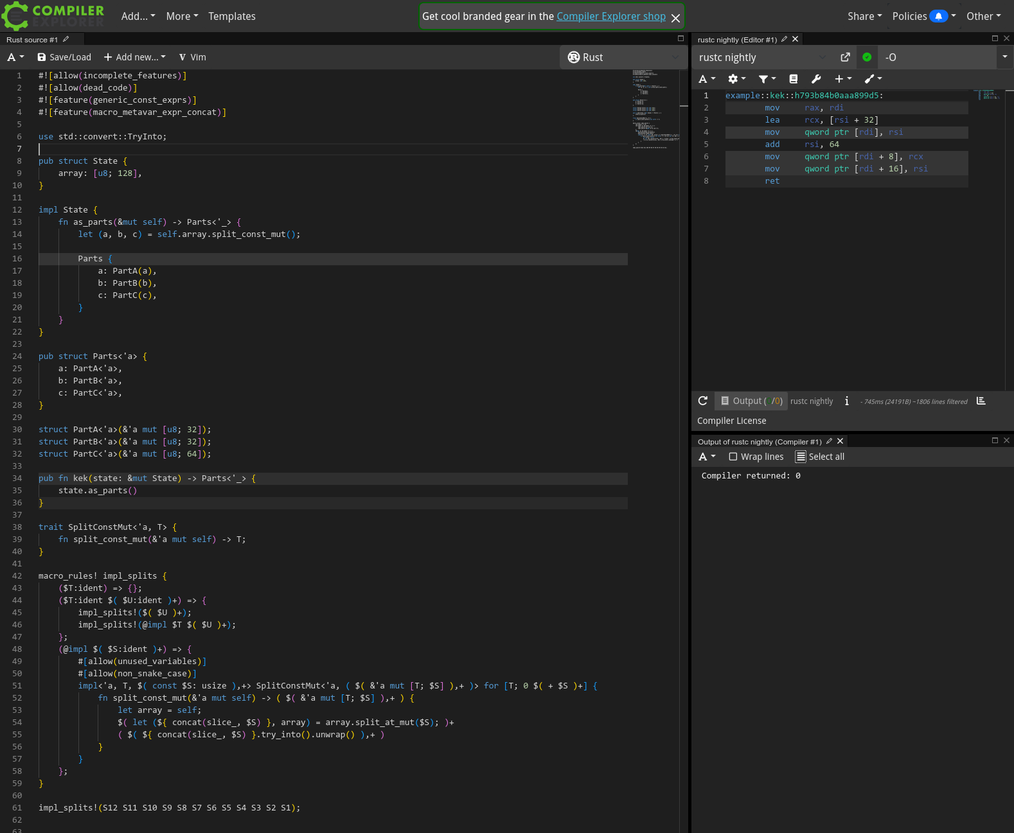Rename Rust source #1 tab with pencil icon

pos(66,39)
